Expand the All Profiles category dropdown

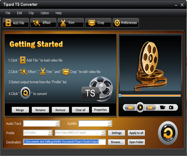pyautogui.click(x=50, y=133)
